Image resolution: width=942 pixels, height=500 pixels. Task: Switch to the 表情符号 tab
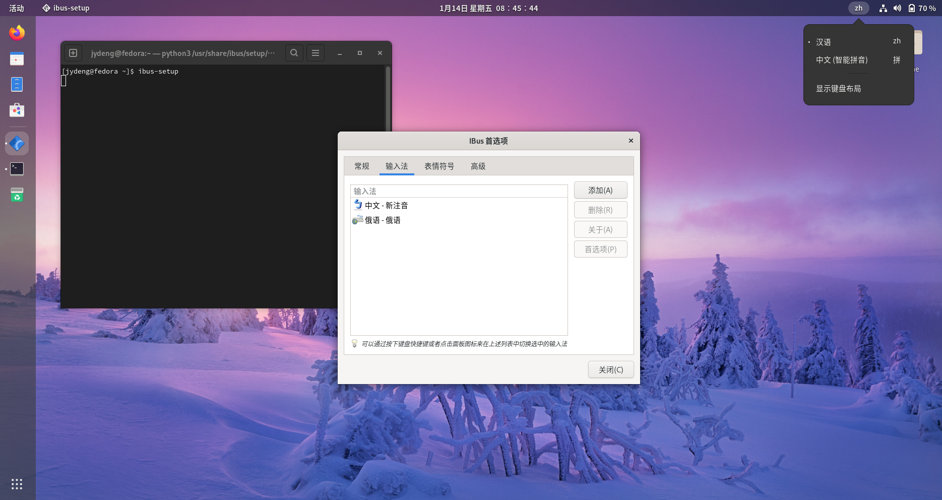point(438,166)
